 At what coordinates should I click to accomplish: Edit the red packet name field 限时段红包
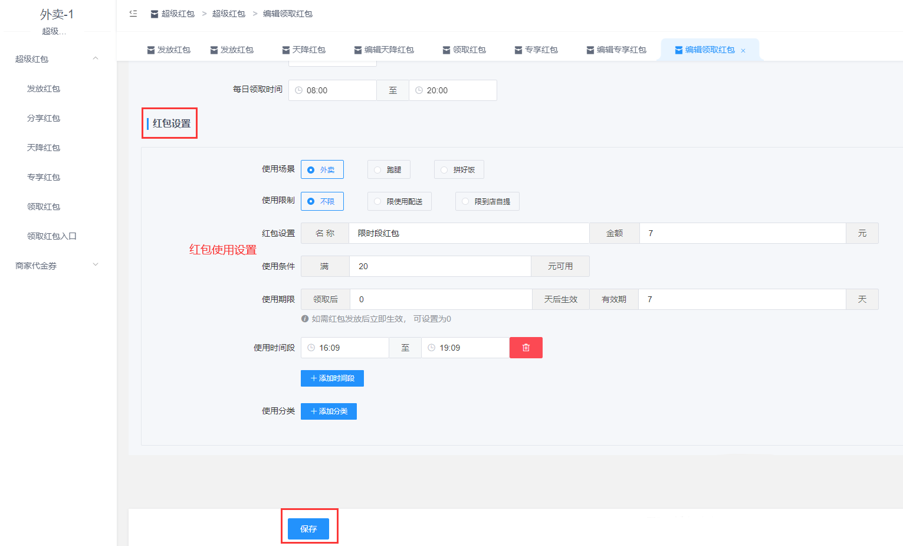[469, 233]
